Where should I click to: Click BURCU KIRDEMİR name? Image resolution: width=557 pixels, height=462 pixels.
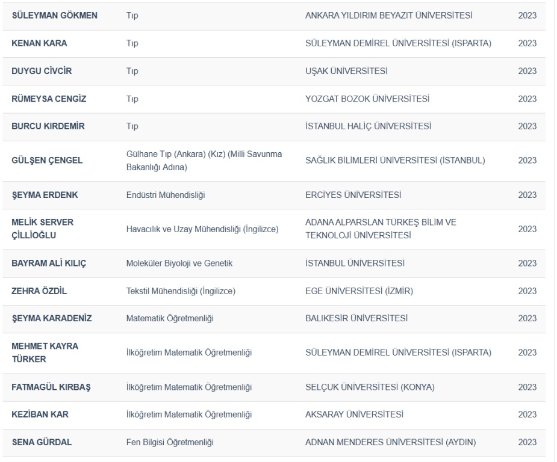(x=48, y=126)
